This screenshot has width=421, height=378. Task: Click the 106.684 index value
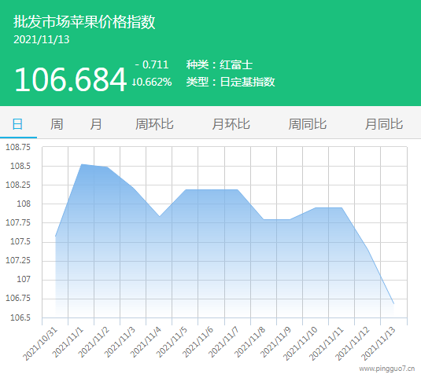(x=70, y=79)
